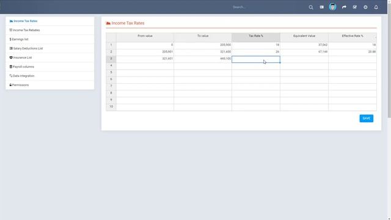
Task: Click the SAVE button
Action: tap(367, 119)
